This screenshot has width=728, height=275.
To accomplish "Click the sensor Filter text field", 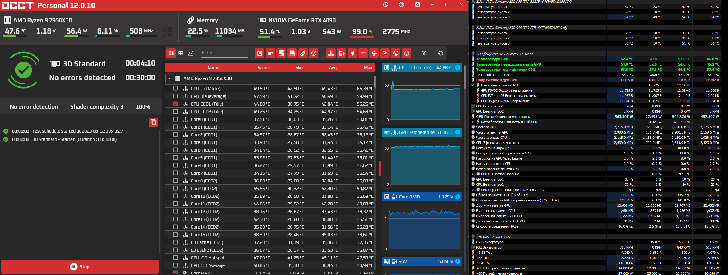I will tap(224, 53).
